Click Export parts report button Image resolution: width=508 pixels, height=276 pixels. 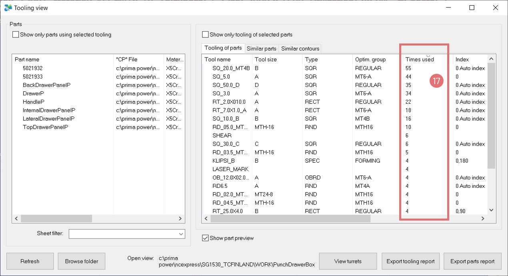click(472, 261)
